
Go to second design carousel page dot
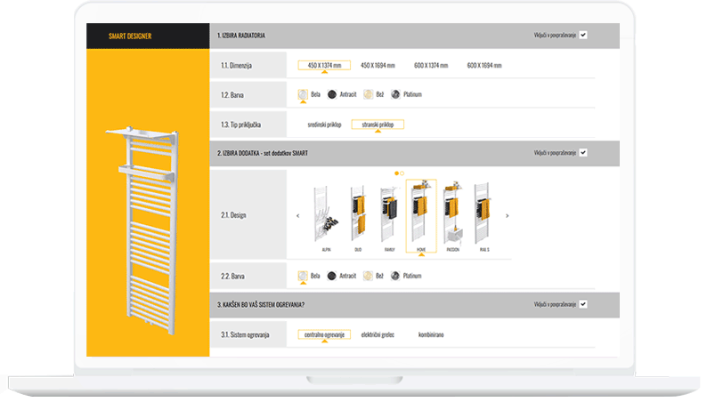point(402,173)
